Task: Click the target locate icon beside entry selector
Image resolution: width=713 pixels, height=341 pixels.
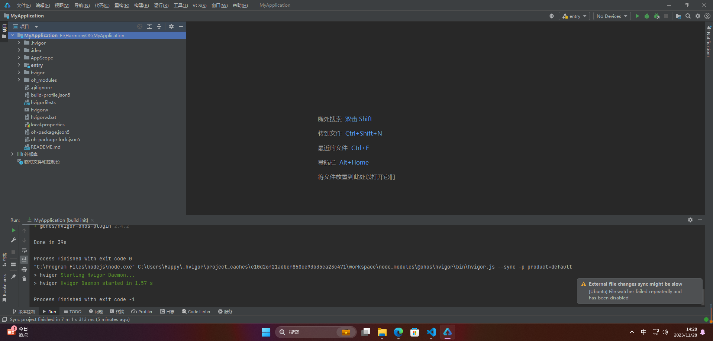Action: point(552,16)
